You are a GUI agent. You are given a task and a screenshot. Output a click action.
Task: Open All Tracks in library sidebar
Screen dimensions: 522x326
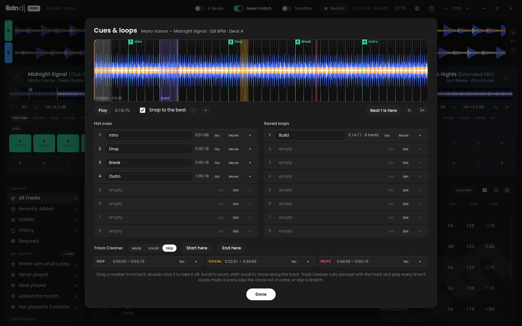click(x=44, y=198)
